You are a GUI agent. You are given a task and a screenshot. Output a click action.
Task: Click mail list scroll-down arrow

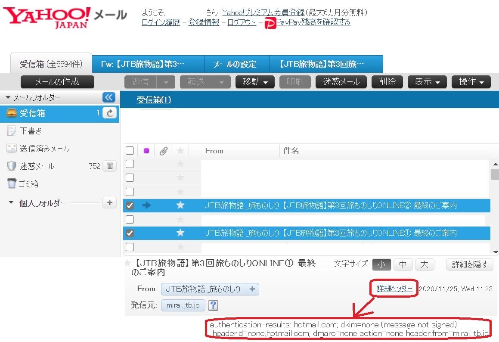[495, 252]
